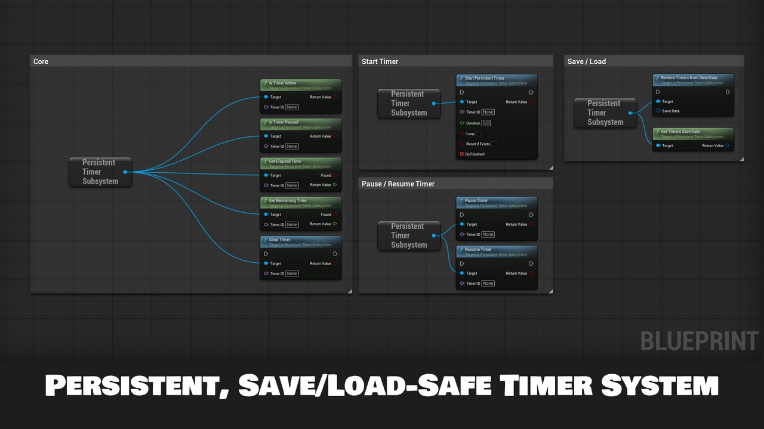Image resolution: width=764 pixels, height=429 pixels.
Task: Click the Save Data input pin
Action: (658, 111)
